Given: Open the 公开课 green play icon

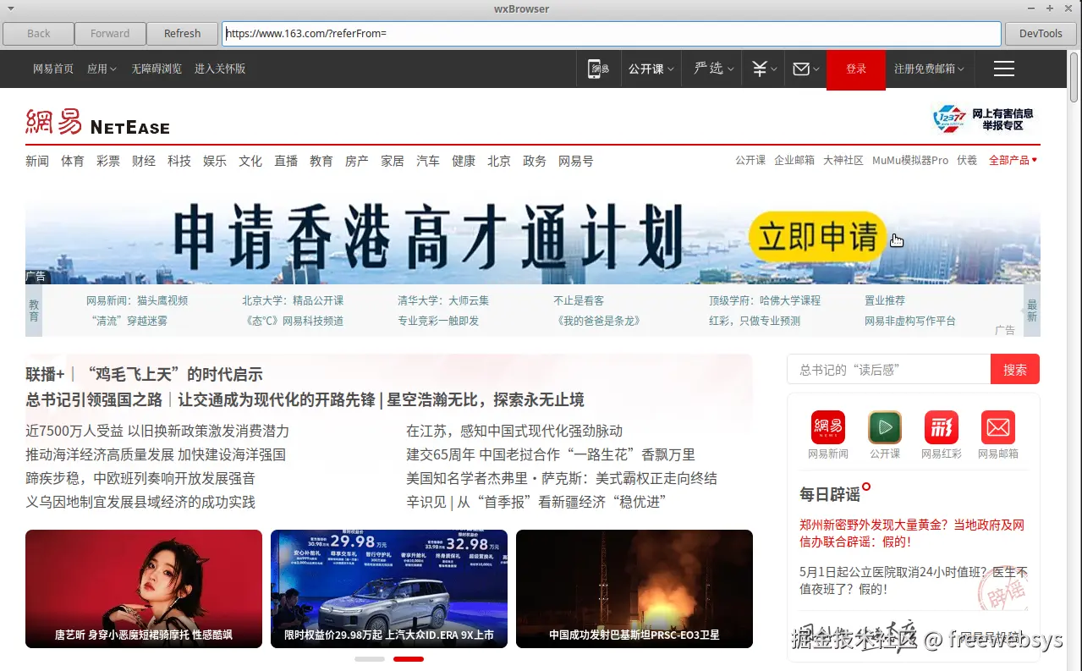Looking at the screenshot, I should [x=885, y=427].
